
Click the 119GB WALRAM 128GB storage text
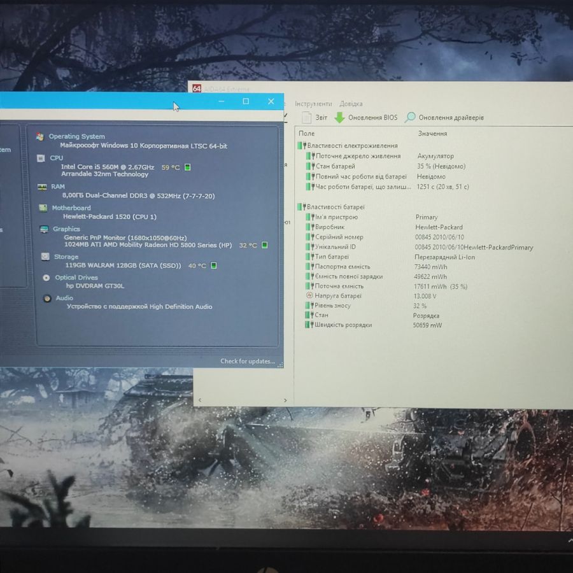tap(123, 265)
